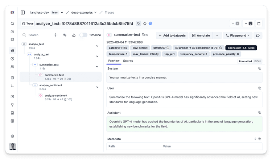This screenshot has width=272, height=159.
Task: Click the Team plan badge
Action: (55, 12)
